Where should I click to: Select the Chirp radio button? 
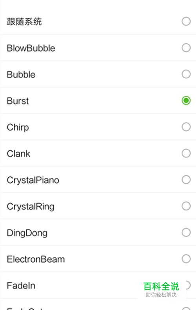pos(186,127)
